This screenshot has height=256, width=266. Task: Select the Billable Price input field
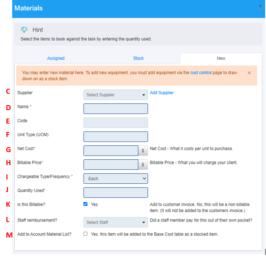tap(111, 165)
